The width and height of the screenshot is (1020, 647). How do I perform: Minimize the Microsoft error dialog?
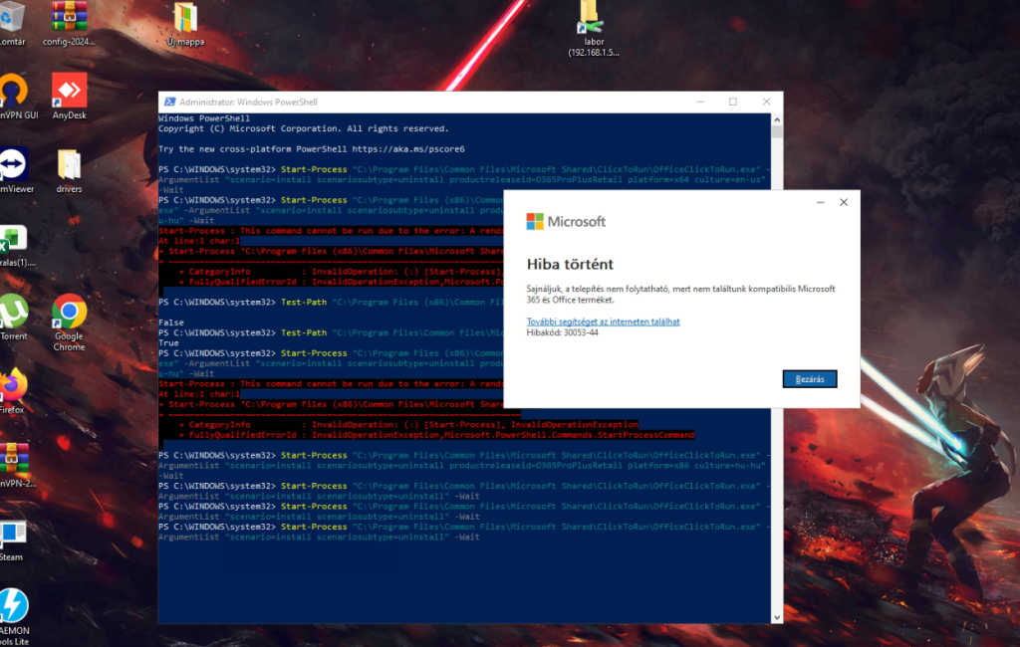tap(820, 202)
